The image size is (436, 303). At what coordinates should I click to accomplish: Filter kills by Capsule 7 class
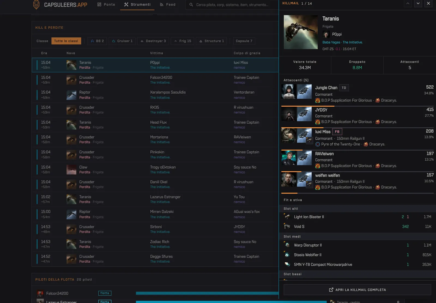tap(244, 41)
